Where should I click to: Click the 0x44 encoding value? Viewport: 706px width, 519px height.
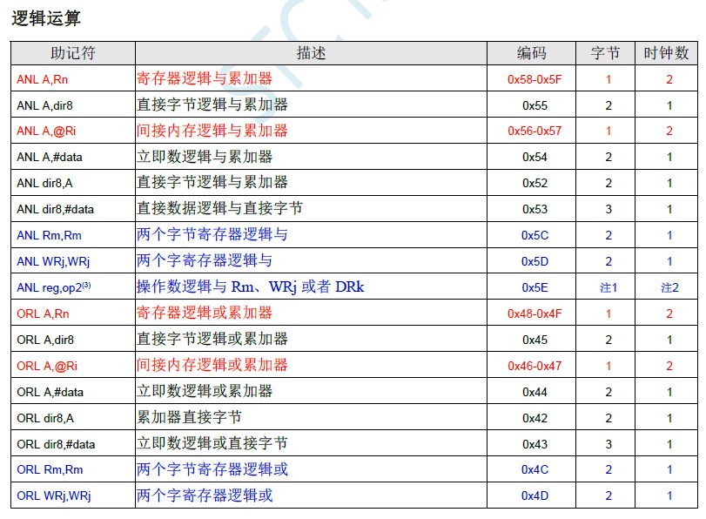point(535,393)
